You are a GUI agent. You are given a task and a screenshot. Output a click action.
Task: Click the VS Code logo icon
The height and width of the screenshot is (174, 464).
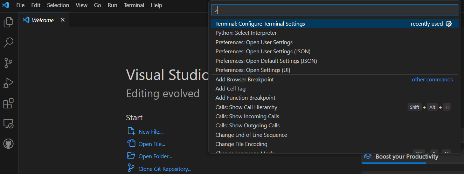(x=6, y=5)
